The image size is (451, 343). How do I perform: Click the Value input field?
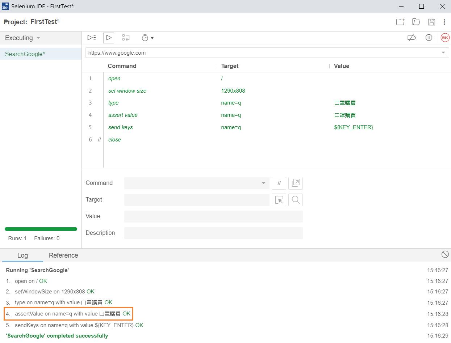[x=213, y=216]
